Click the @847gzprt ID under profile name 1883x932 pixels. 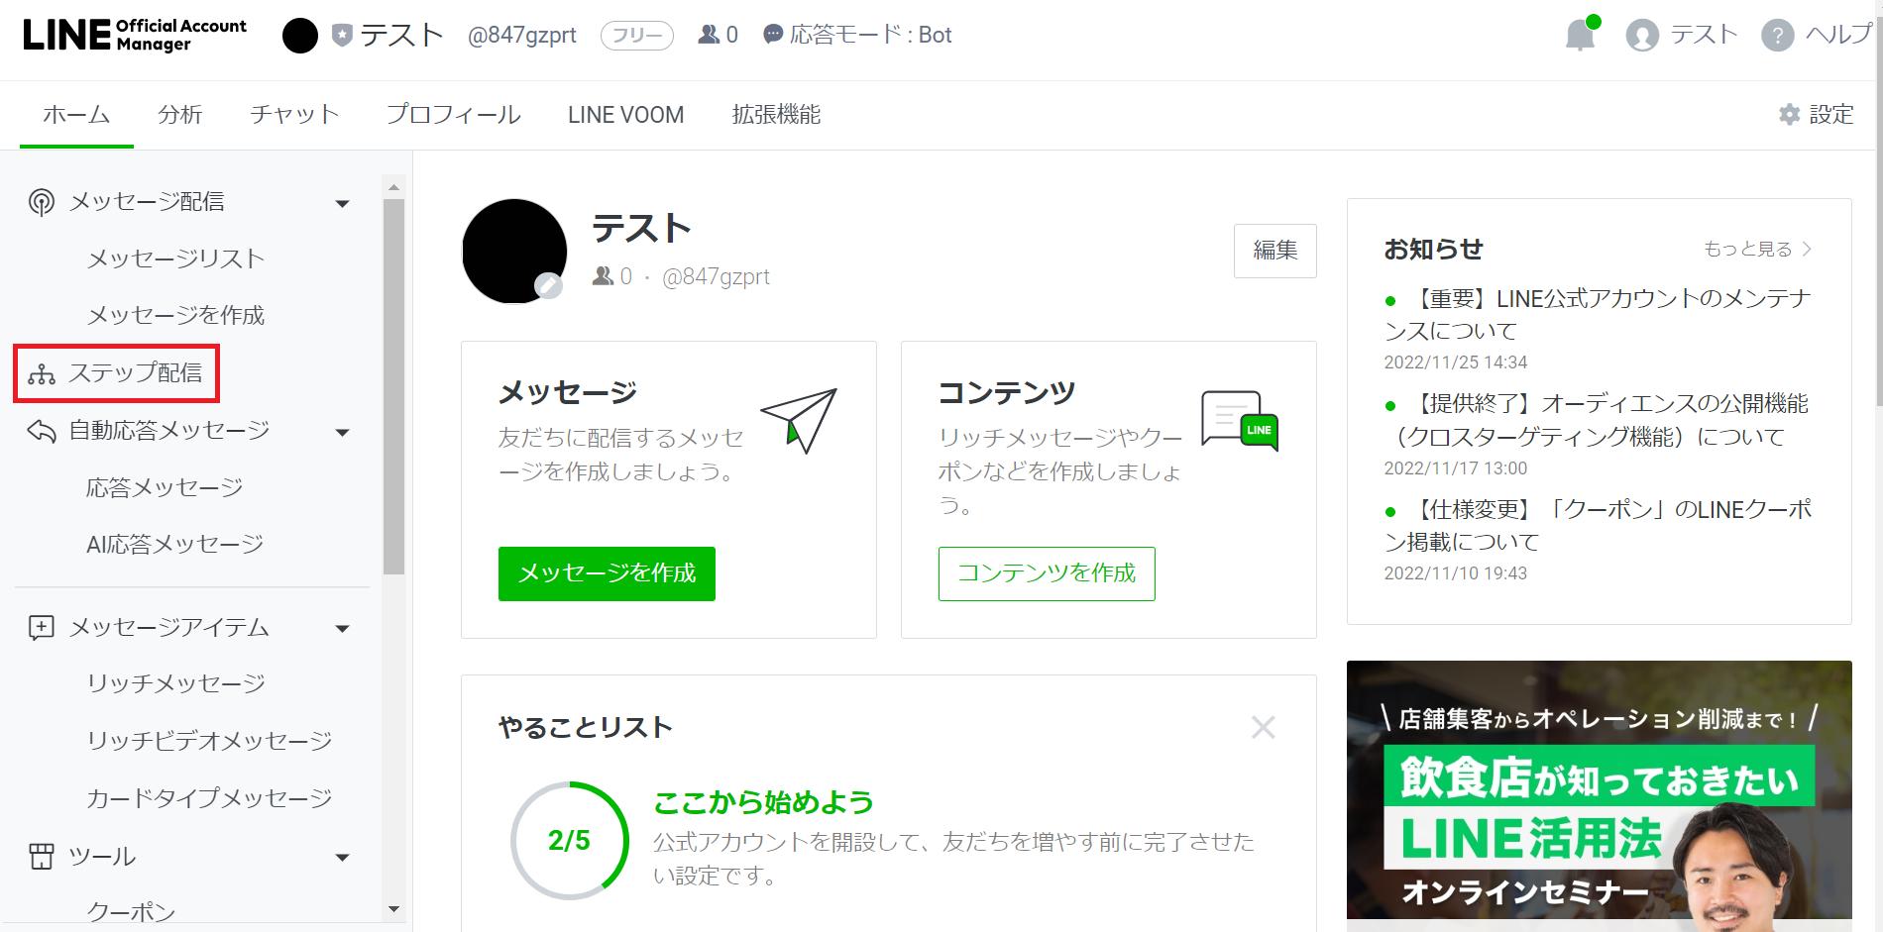(x=717, y=276)
